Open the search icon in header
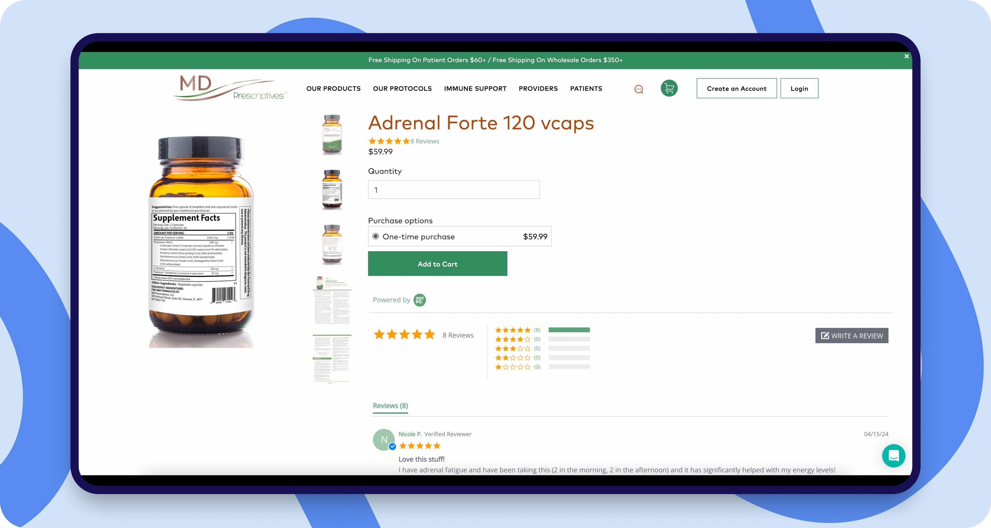The width and height of the screenshot is (991, 528). tap(639, 89)
